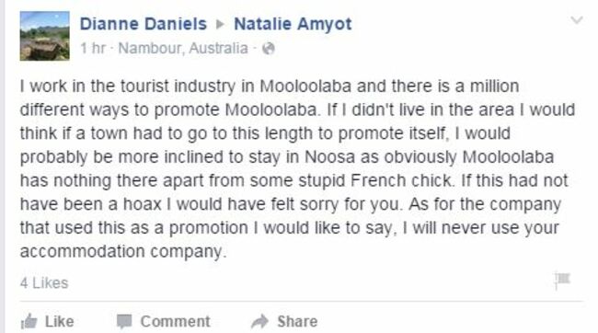Open Dianne Daniels' profile picture thumbnail

pyautogui.click(x=45, y=36)
